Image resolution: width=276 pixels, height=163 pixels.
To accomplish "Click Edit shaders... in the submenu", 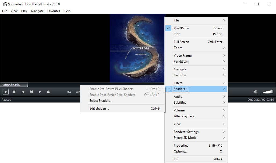I will [x=122, y=108].
